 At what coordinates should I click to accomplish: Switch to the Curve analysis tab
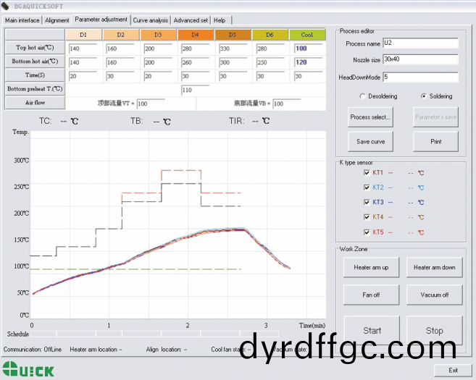click(x=151, y=20)
